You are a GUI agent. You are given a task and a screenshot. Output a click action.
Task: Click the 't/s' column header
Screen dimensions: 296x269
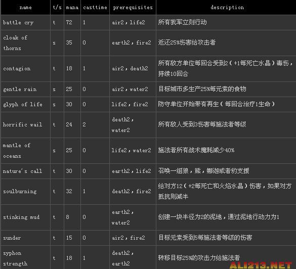click(57, 8)
